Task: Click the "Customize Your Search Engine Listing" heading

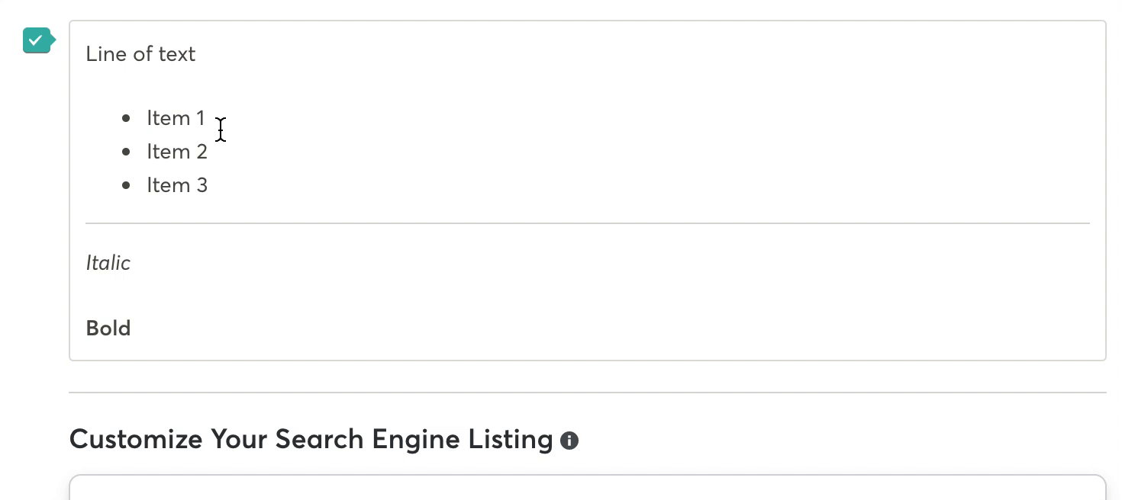Action: click(x=311, y=440)
